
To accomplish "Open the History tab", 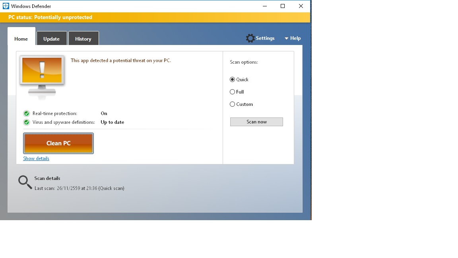I will pyautogui.click(x=83, y=38).
